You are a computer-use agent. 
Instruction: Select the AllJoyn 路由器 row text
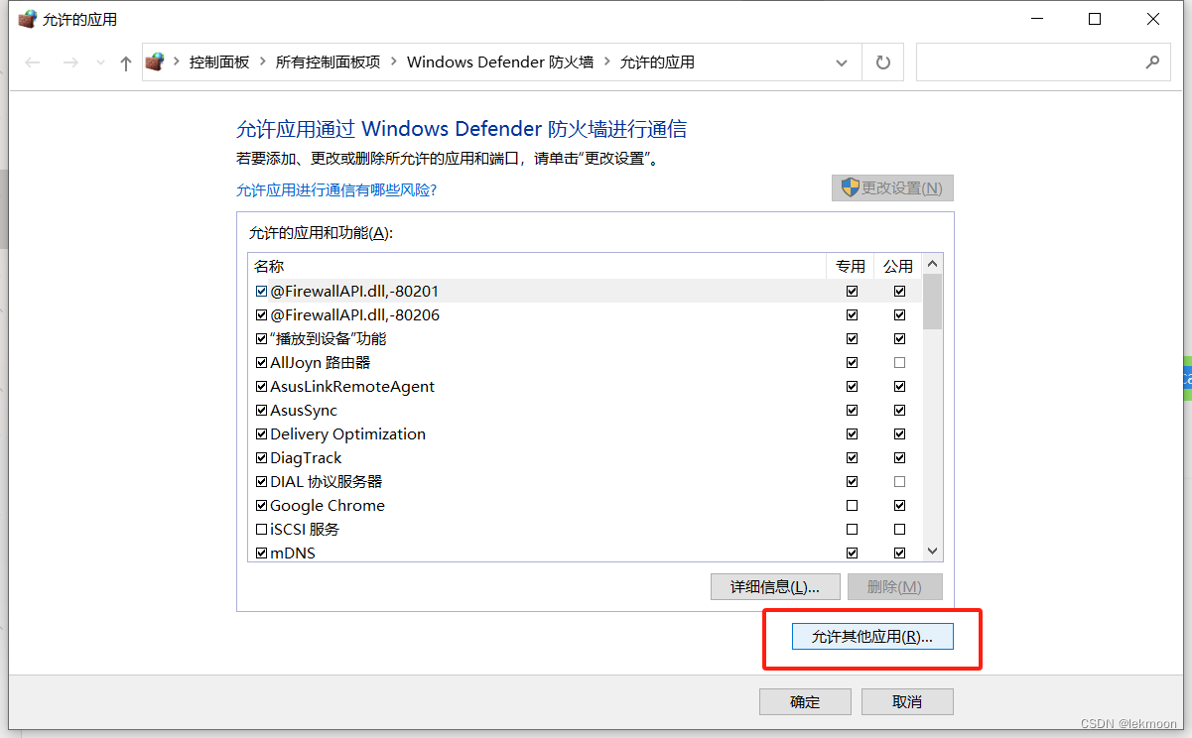tap(320, 363)
